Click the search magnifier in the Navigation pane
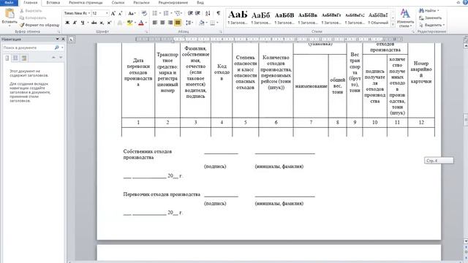 (x=57, y=47)
